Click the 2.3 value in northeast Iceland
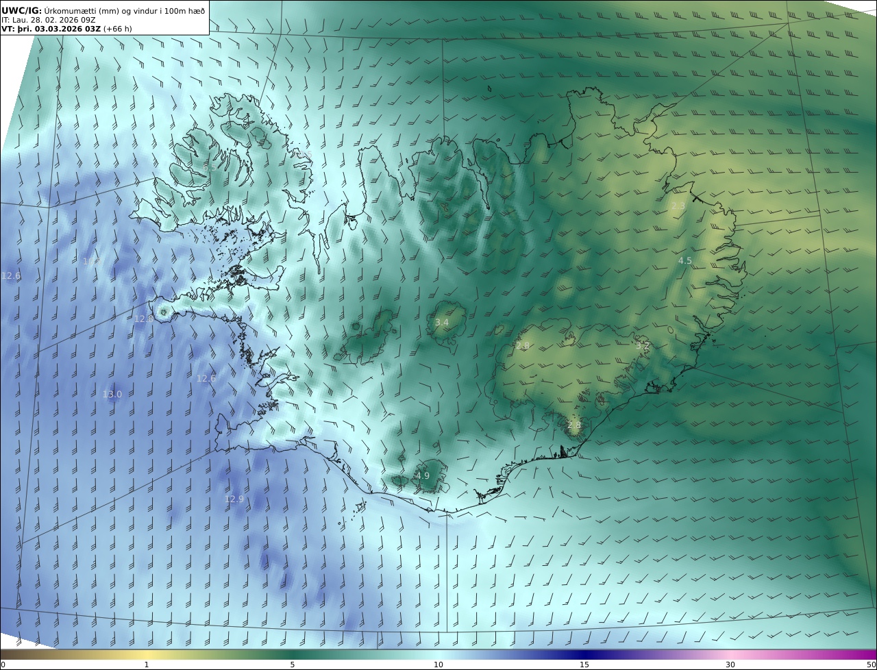 pos(678,206)
